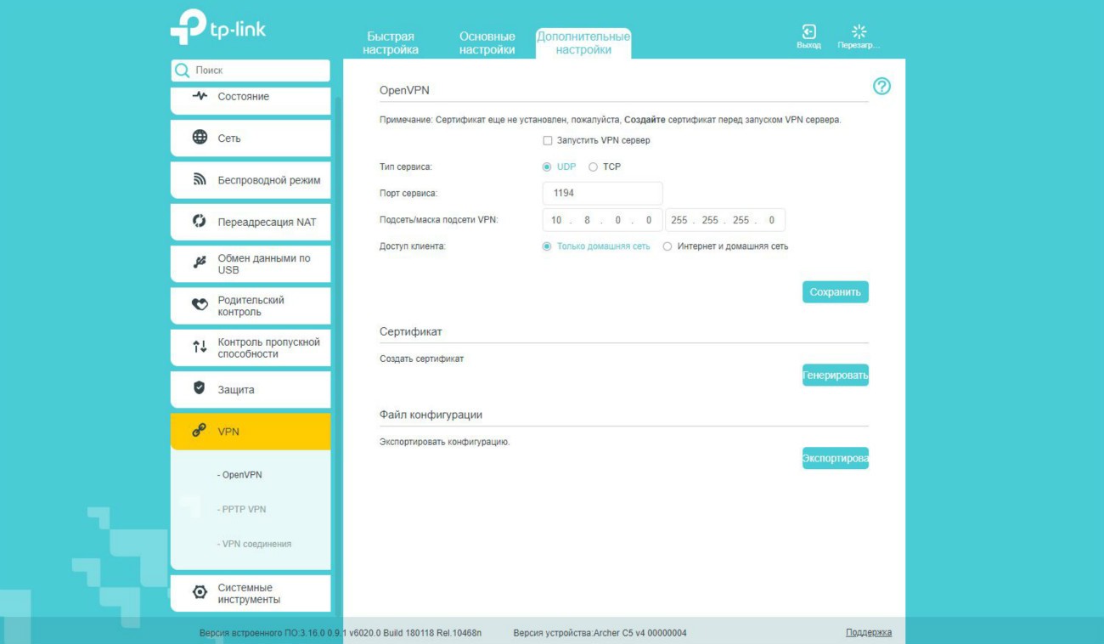
Task: Enable the Запустить VPN сервер checkbox
Action: (x=548, y=140)
